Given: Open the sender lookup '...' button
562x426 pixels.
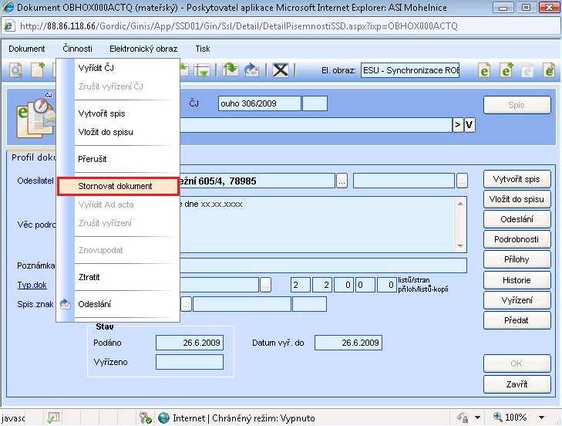Looking at the screenshot, I should 342,181.
